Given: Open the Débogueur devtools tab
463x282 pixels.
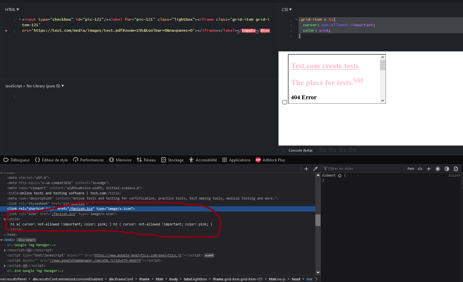Looking at the screenshot, I should coord(16,160).
